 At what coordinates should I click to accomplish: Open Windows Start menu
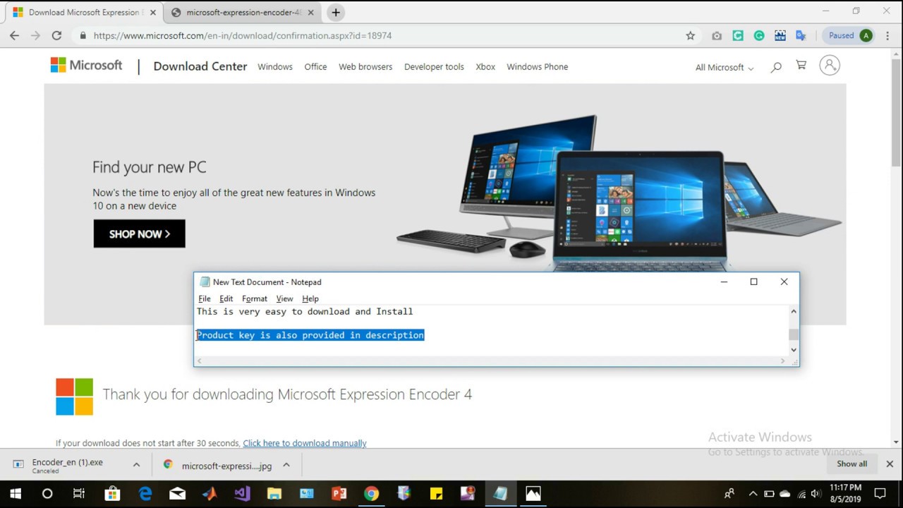pos(16,494)
